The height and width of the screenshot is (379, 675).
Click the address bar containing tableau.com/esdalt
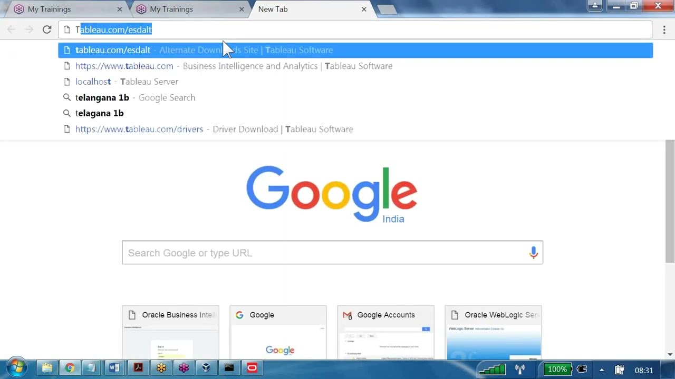[355, 29]
